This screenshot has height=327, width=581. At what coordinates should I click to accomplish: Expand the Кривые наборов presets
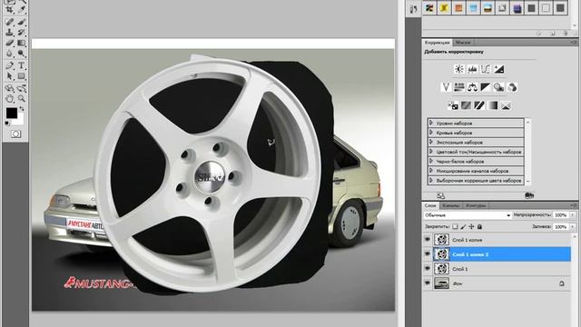[431, 133]
